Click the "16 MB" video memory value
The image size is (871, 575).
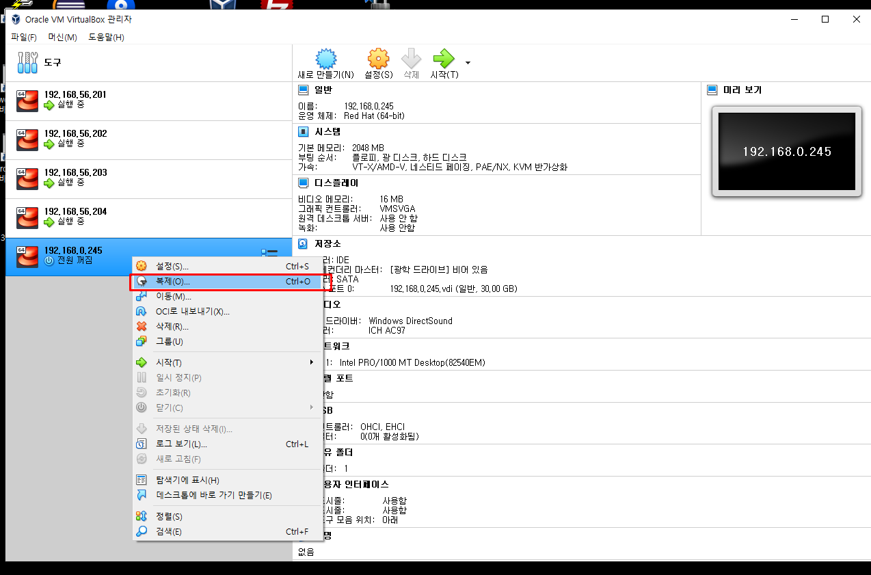[391, 199]
